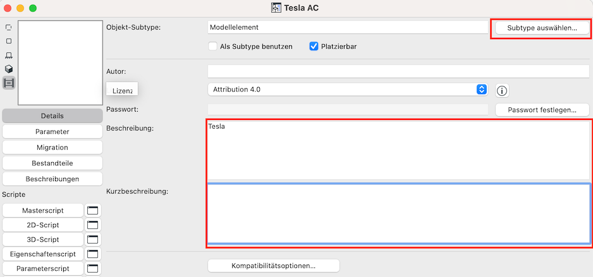Open the 3D-Script editor
The width and height of the screenshot is (593, 277).
coord(43,240)
